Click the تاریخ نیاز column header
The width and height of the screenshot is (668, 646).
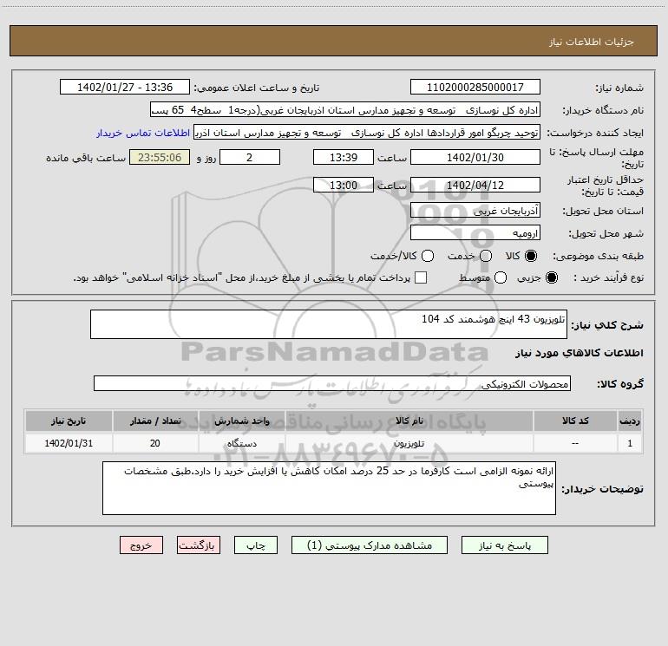tap(69, 421)
